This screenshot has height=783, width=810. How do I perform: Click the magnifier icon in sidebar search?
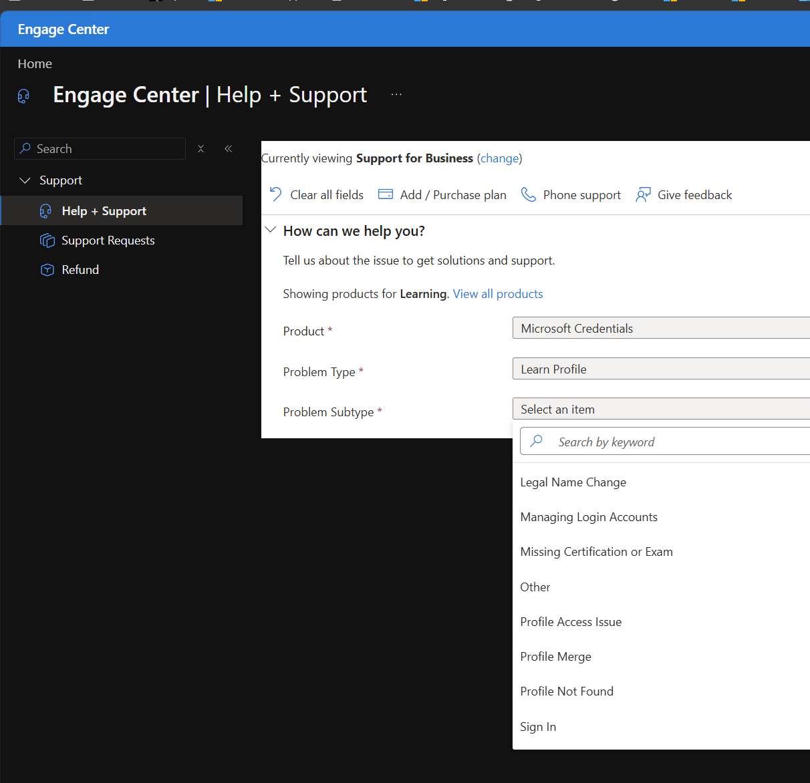point(25,148)
